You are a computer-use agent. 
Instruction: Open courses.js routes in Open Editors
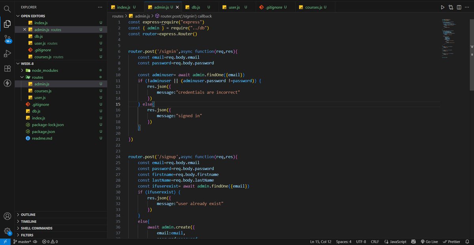click(x=61, y=57)
